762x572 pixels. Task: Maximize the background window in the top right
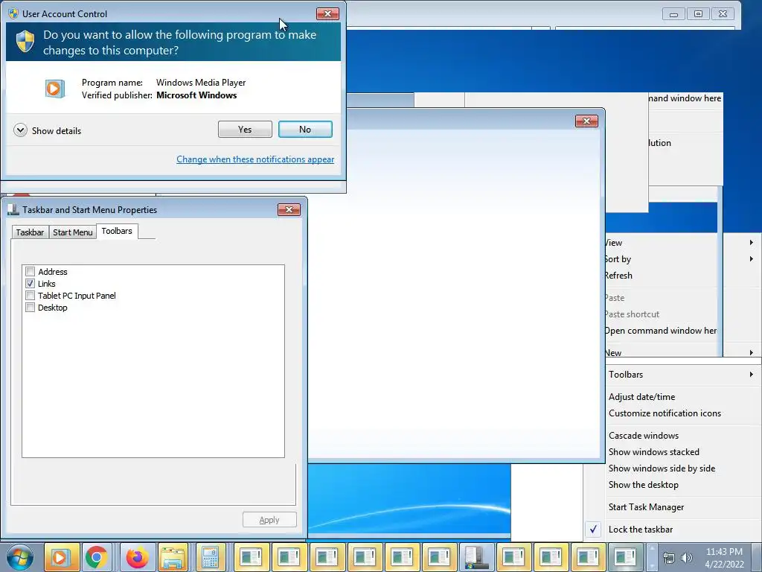(698, 14)
